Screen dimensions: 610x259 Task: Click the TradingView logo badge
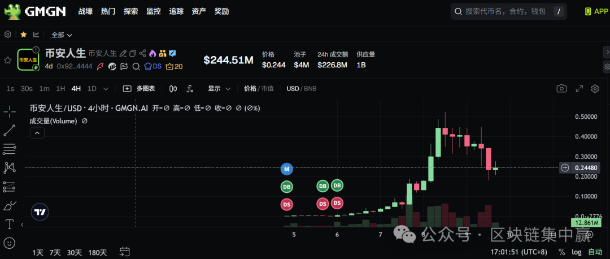tap(40, 212)
